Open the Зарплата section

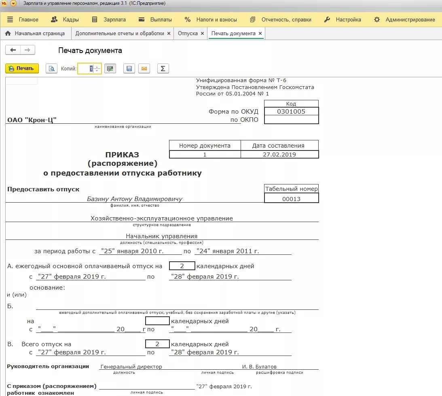(114, 19)
